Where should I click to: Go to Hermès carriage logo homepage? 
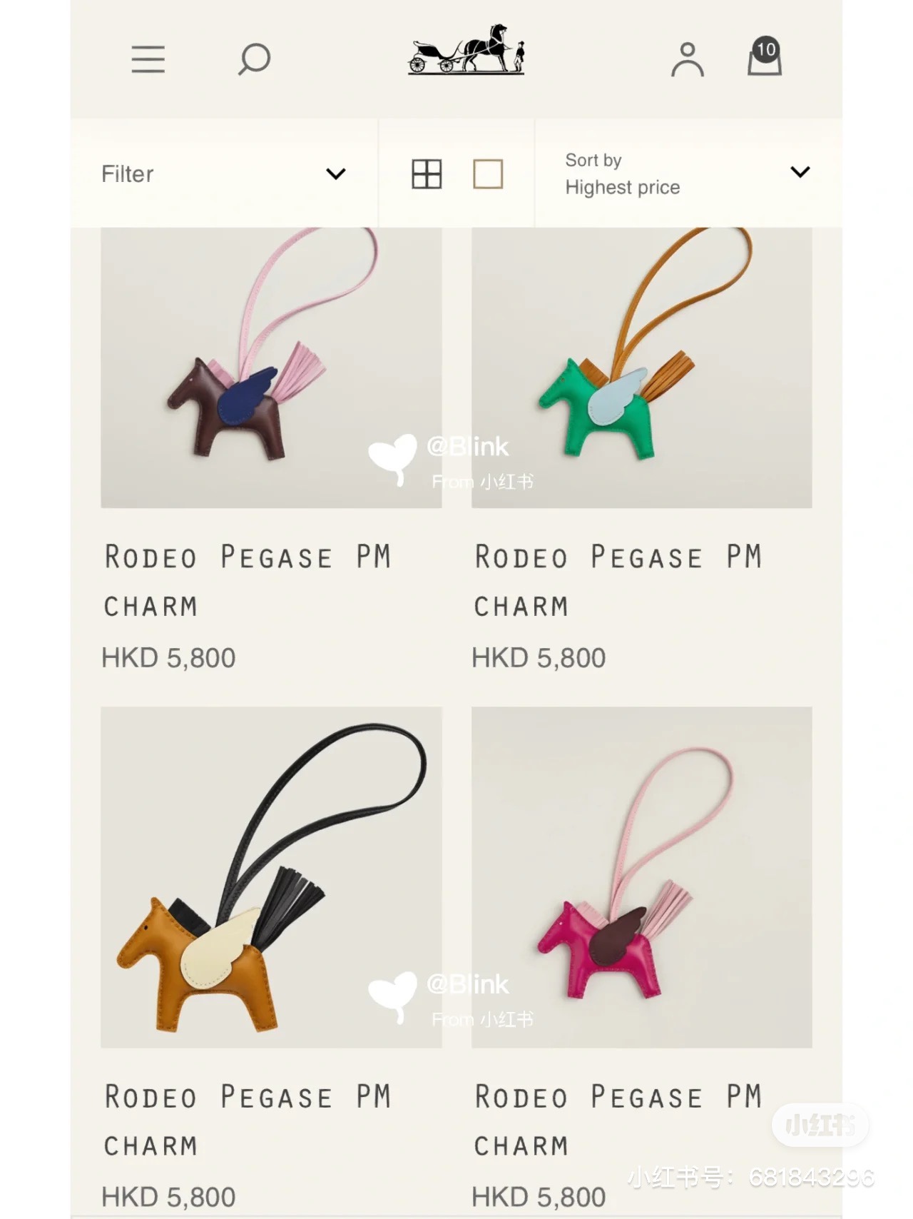[466, 49]
